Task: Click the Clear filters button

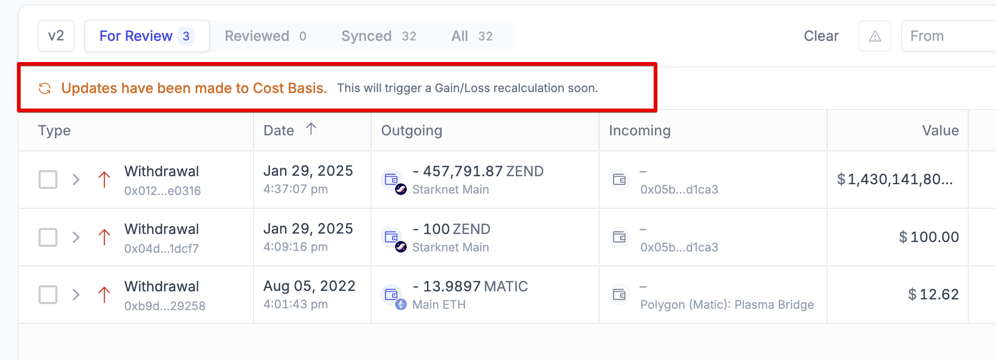Action: point(821,36)
